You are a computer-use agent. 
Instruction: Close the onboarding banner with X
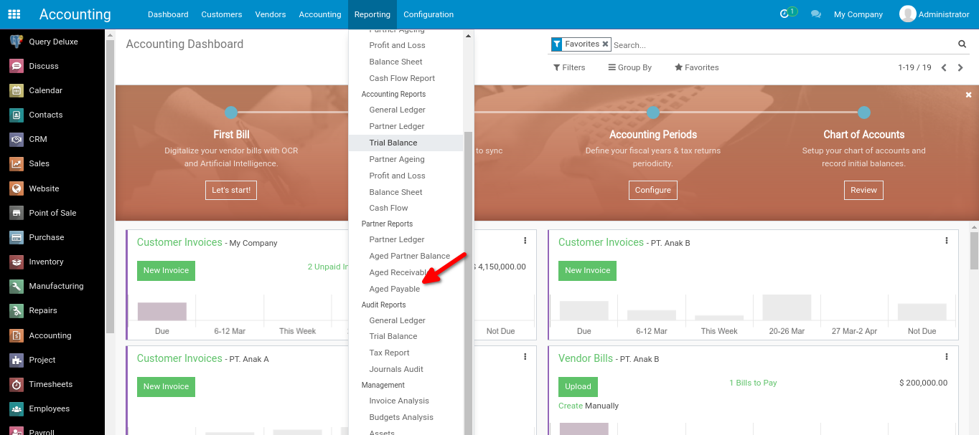click(968, 95)
